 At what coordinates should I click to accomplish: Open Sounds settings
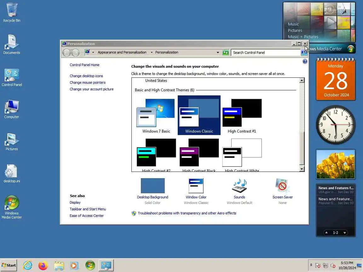click(239, 191)
